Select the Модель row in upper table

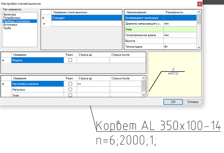(x=37, y=60)
